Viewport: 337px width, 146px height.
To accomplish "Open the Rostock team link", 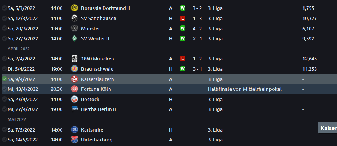I will pyautogui.click(x=90, y=100).
